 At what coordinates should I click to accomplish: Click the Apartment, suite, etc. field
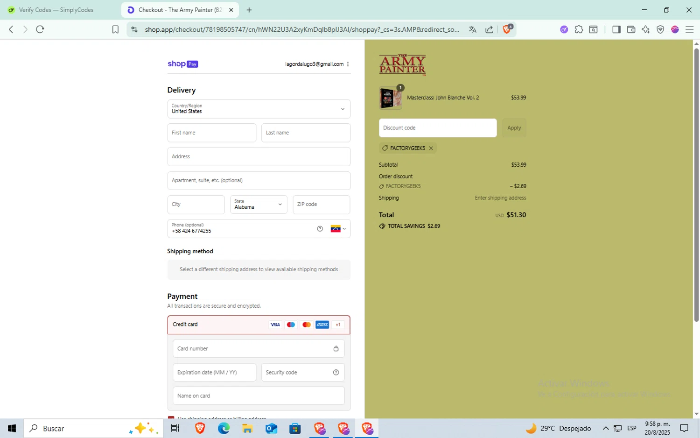(259, 180)
